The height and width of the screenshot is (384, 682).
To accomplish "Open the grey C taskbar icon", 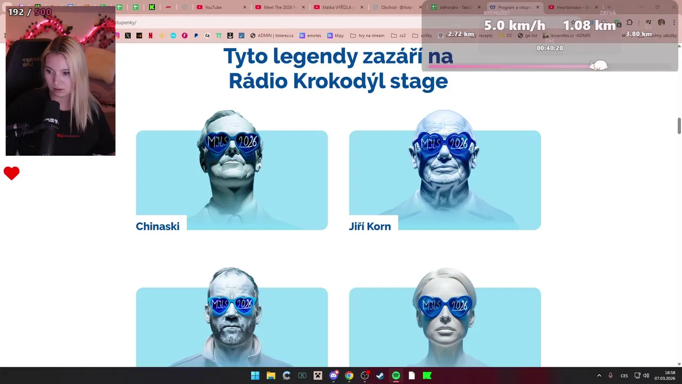I will 287,375.
